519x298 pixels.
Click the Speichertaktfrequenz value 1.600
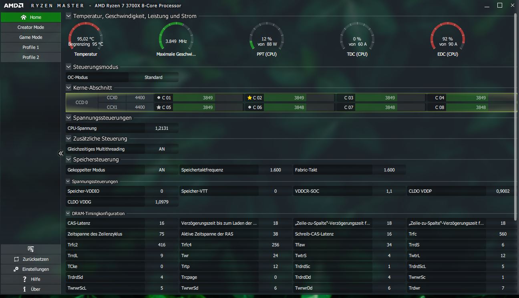(x=276, y=170)
